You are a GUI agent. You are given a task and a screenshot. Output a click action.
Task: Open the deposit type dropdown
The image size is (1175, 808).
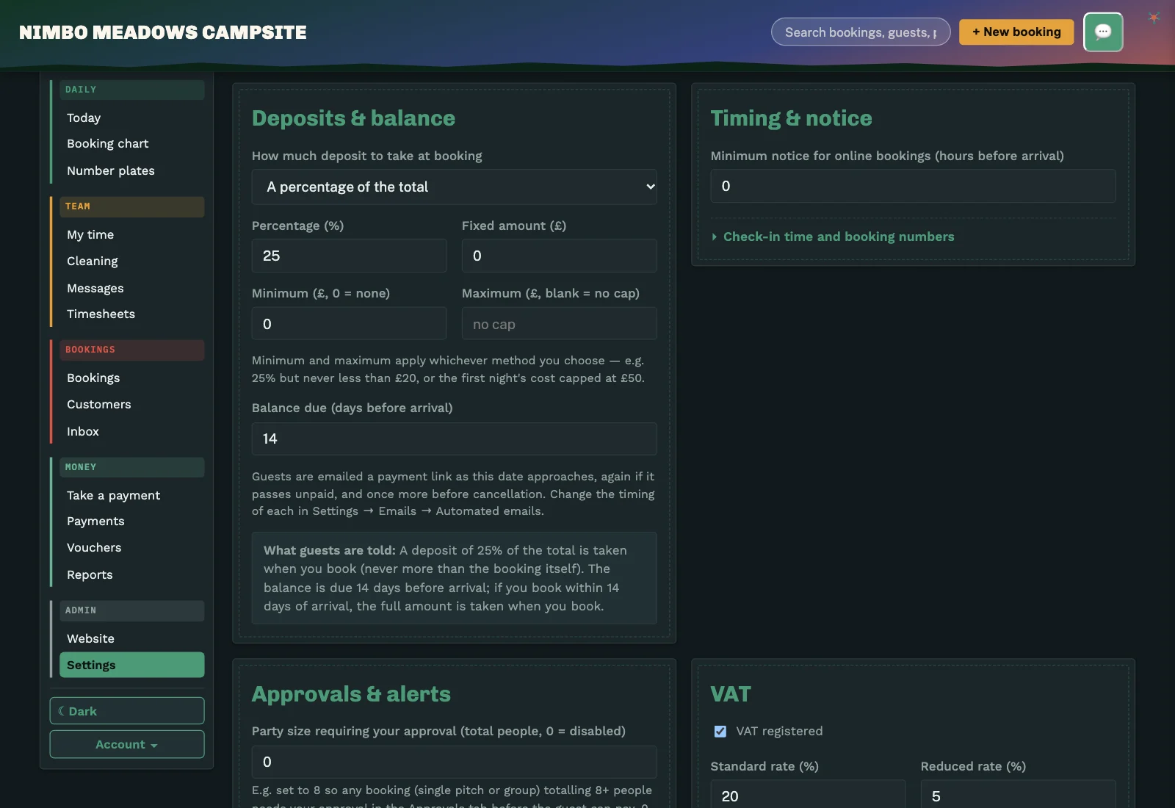coord(454,187)
